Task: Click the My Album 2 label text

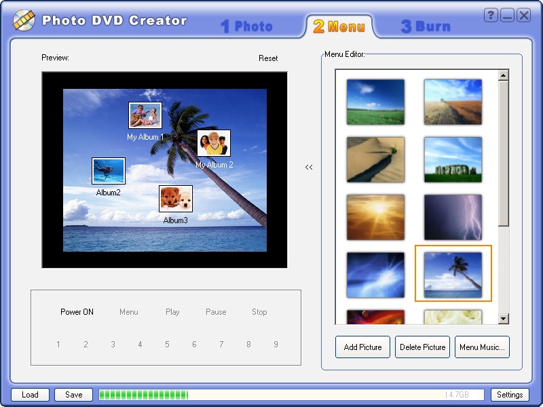Action: (x=214, y=165)
